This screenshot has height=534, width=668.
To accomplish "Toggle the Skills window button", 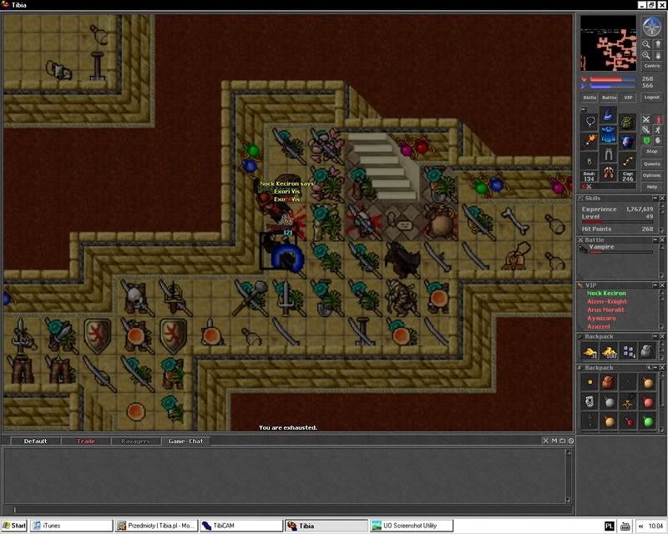I will tap(590, 98).
